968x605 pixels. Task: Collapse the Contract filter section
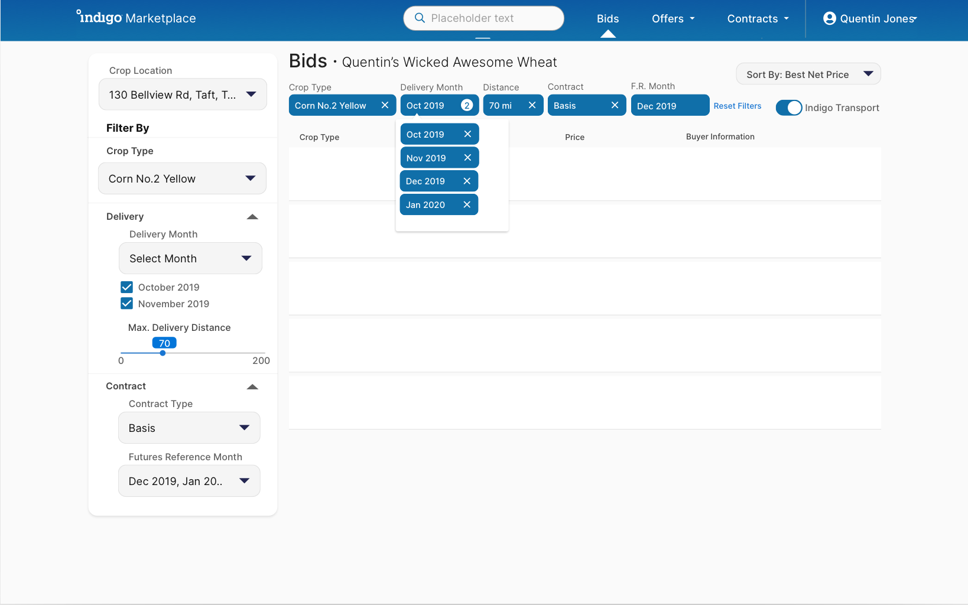(x=252, y=387)
